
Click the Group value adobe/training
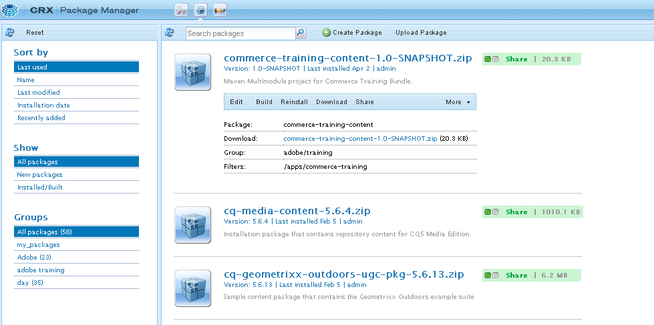308,153
